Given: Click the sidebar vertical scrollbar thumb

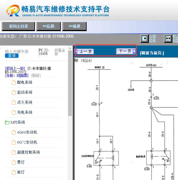Looking at the screenshot, I should 70,83.
